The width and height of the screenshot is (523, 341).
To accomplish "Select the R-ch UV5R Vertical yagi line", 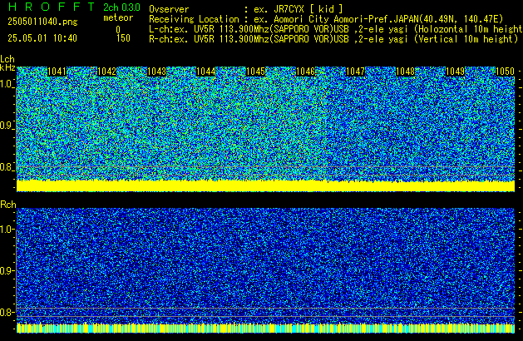I will point(333,39).
